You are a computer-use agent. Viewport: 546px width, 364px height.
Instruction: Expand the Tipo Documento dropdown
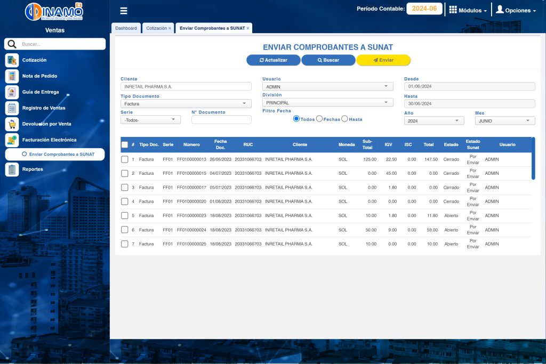186,104
